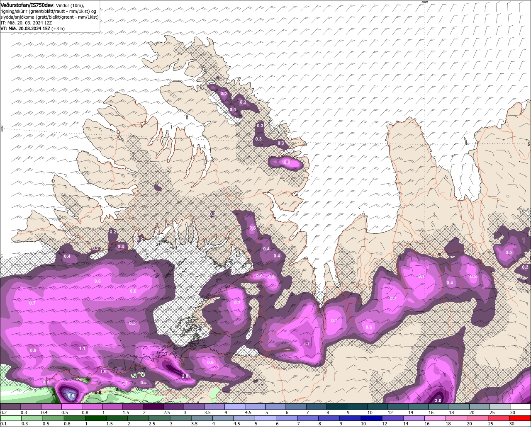
Task: Click the 3.5 label on rain legend
Action: point(194,424)
